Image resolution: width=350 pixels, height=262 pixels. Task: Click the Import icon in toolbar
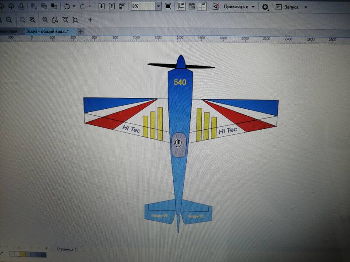point(101,7)
